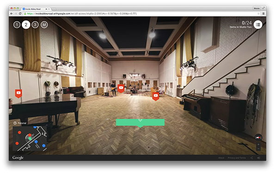Open the items list menu button
This screenshot has width=275, height=173.
click(x=258, y=25)
